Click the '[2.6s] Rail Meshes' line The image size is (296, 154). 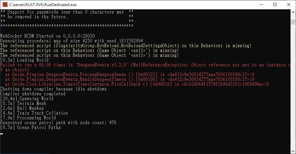22,108
